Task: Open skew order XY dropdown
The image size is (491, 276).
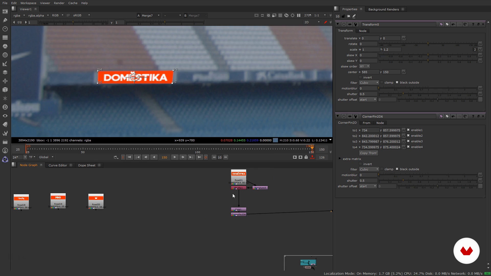Action: [364, 66]
